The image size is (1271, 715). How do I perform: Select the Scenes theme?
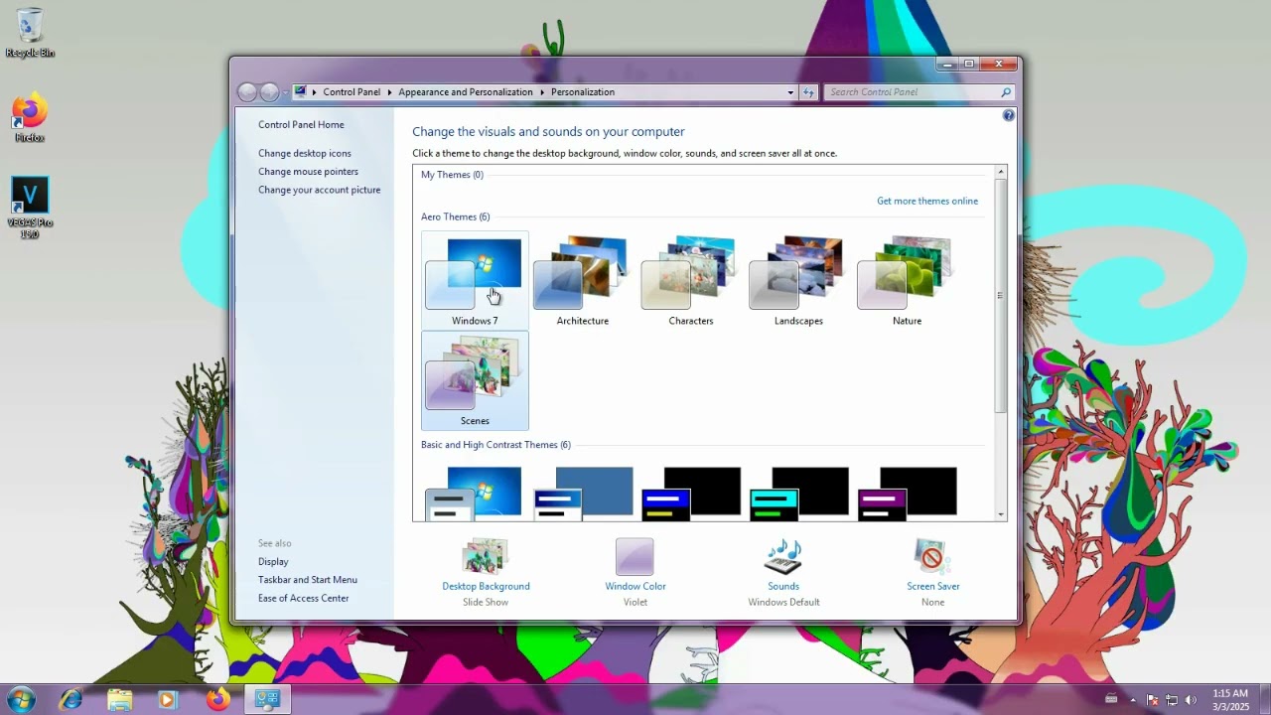point(475,380)
